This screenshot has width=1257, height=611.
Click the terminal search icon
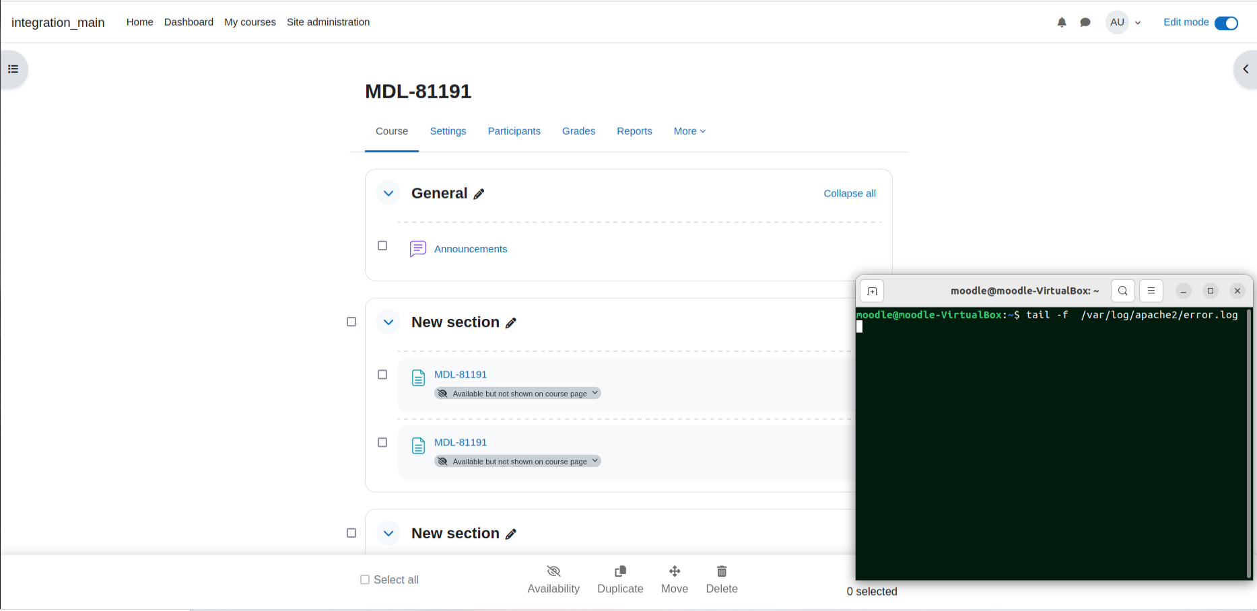pyautogui.click(x=1123, y=291)
